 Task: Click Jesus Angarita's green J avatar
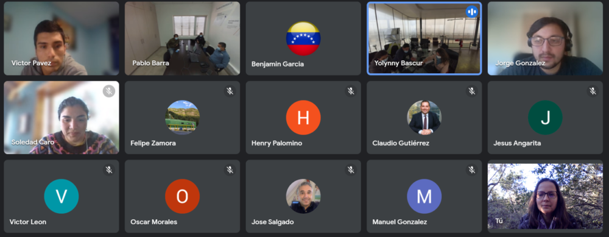pyautogui.click(x=545, y=118)
